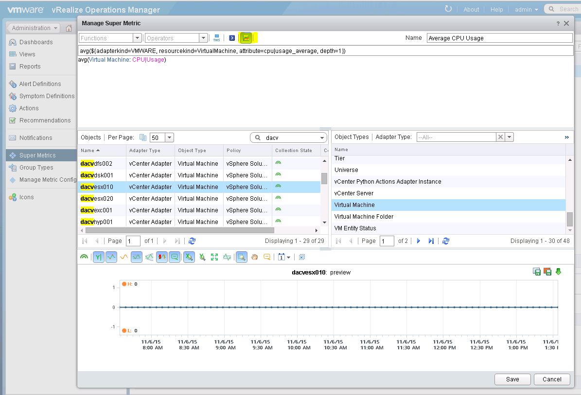
Task: Open the Functions dropdown
Action: tap(137, 38)
